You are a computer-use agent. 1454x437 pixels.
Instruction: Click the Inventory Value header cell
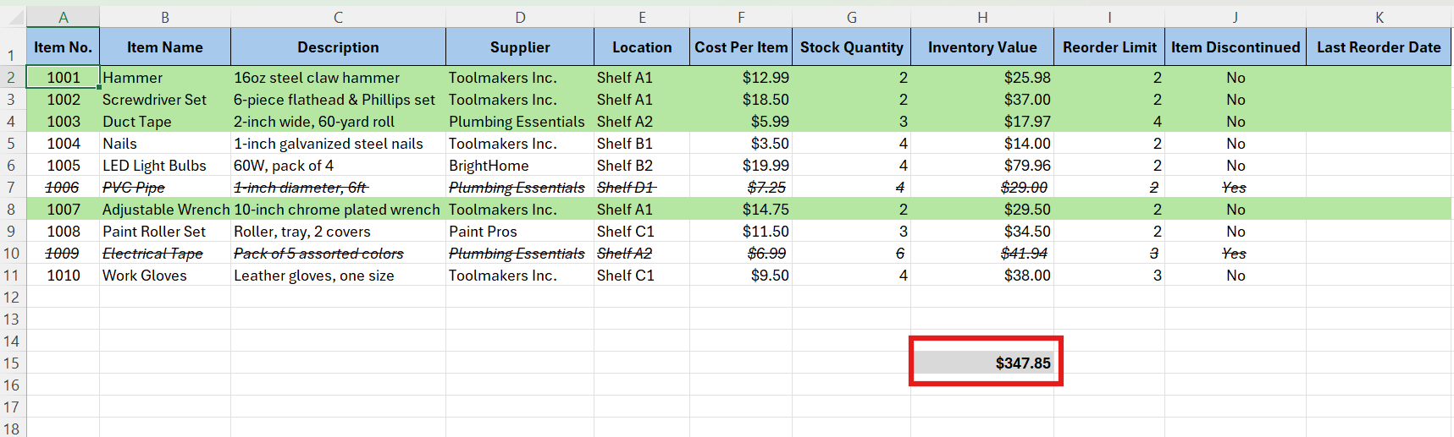981,47
